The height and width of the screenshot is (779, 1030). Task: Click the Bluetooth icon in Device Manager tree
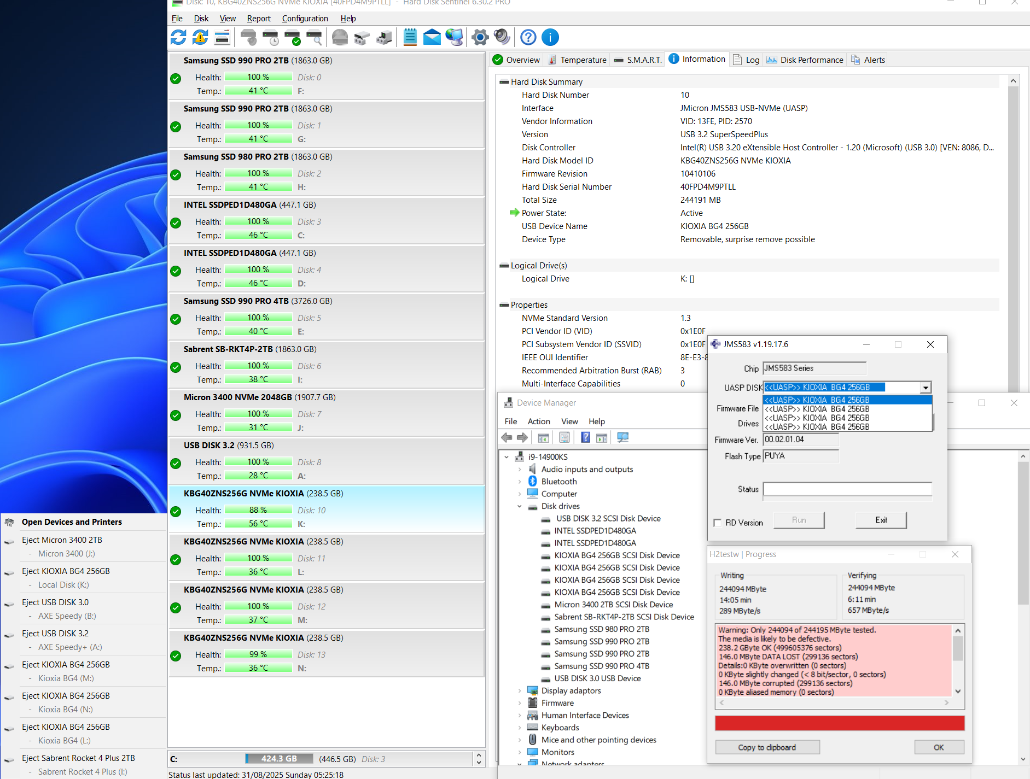tap(533, 481)
